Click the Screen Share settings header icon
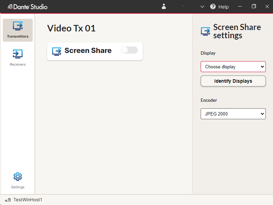The height and width of the screenshot is (205, 273). tap(205, 31)
